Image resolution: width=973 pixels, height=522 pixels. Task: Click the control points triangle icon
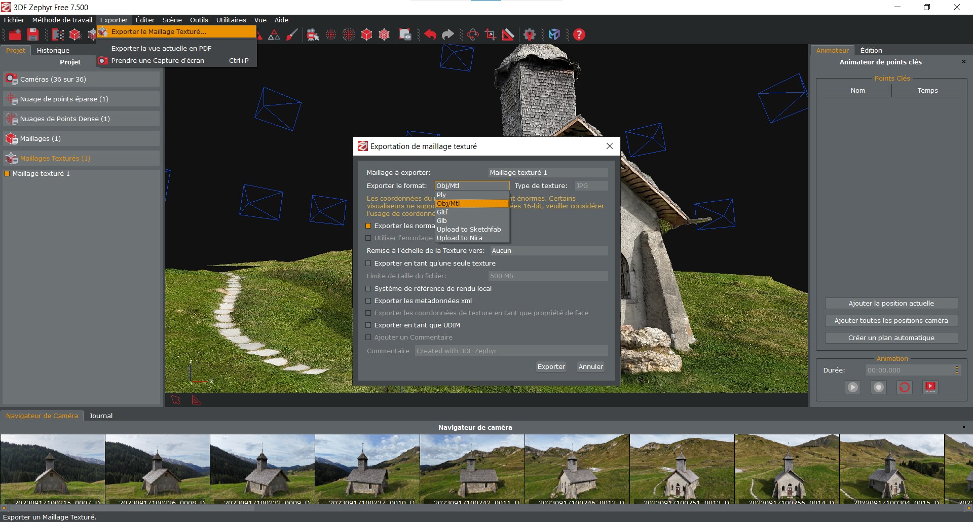pyautogui.click(x=274, y=34)
